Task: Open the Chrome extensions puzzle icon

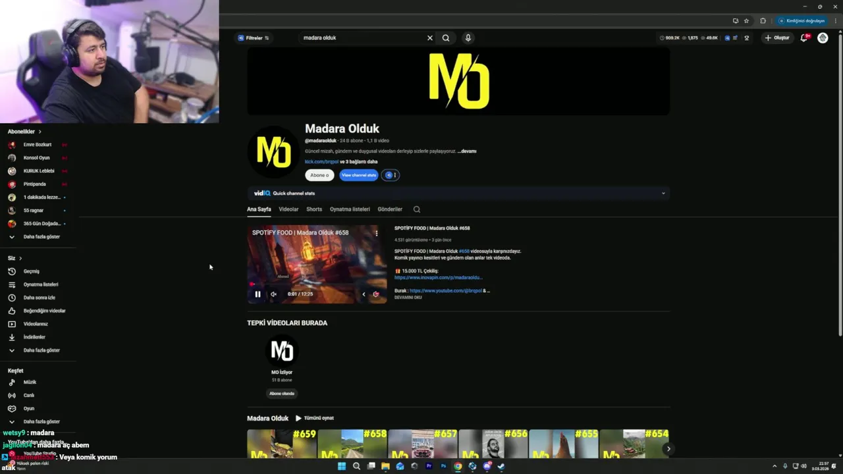Action: 763,20
